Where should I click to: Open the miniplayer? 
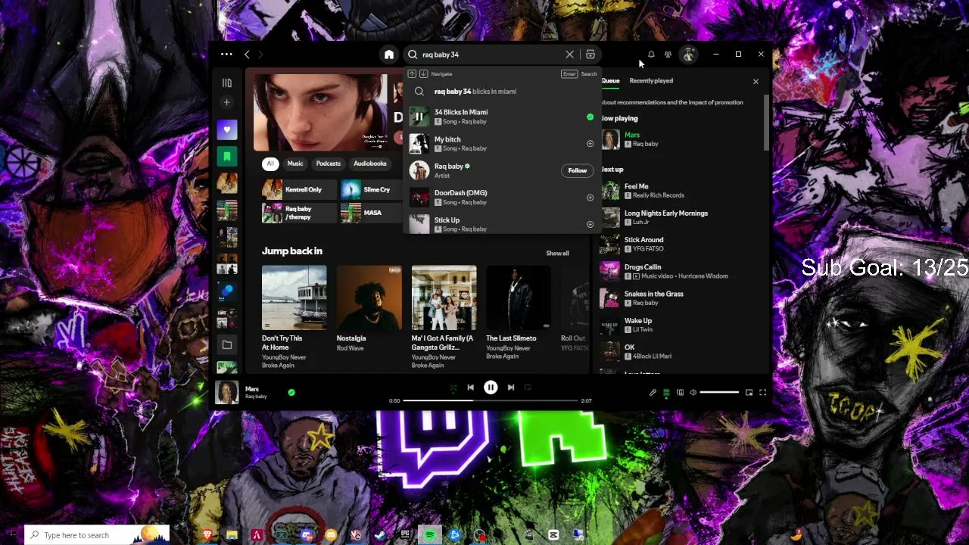coord(749,393)
